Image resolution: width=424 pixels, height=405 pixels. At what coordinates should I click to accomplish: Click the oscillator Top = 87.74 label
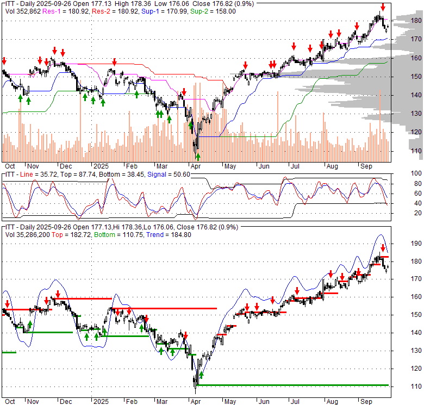pyautogui.click(x=78, y=175)
